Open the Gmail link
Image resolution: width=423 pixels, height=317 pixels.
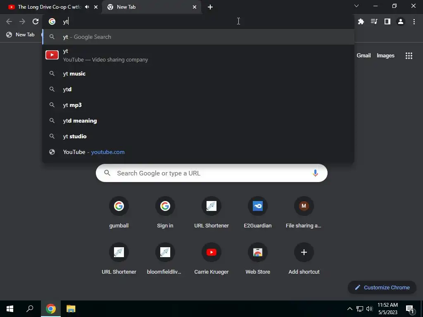(364, 56)
